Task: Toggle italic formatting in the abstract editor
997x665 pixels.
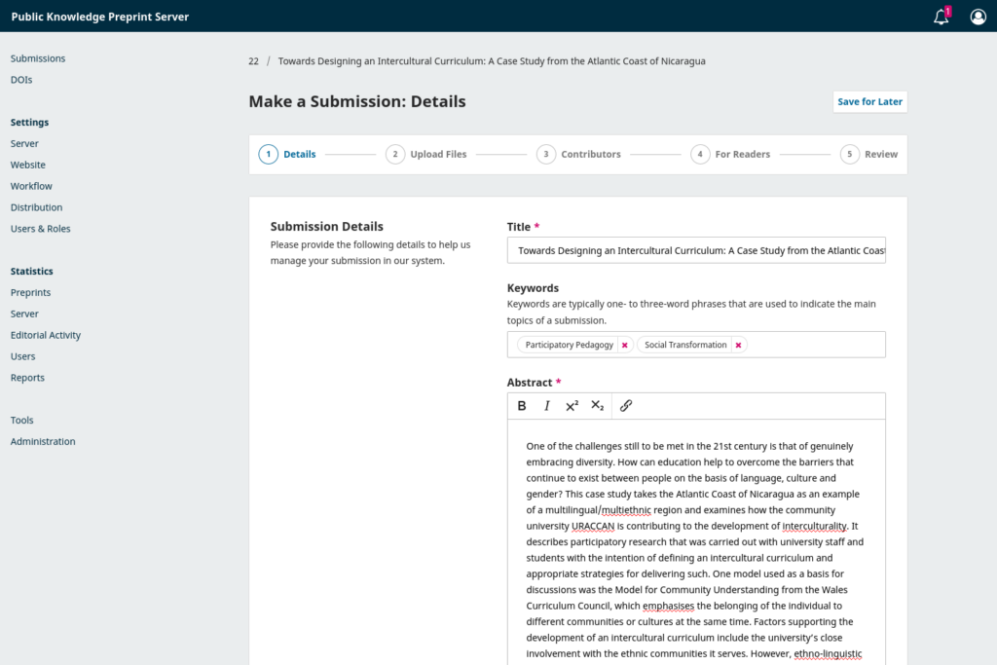Action: [x=546, y=406]
